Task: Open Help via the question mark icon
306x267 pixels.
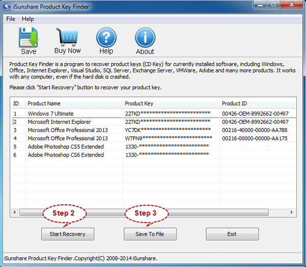Action: pos(106,37)
